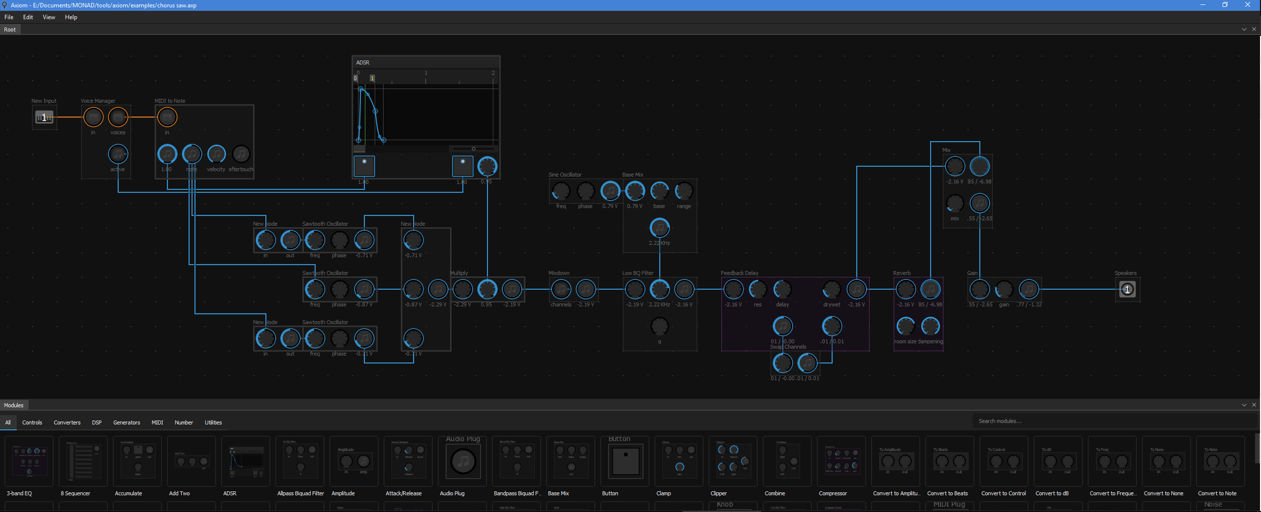Viewport: 1261px width, 512px height.
Task: Filter modules by DSP category
Action: click(97, 422)
